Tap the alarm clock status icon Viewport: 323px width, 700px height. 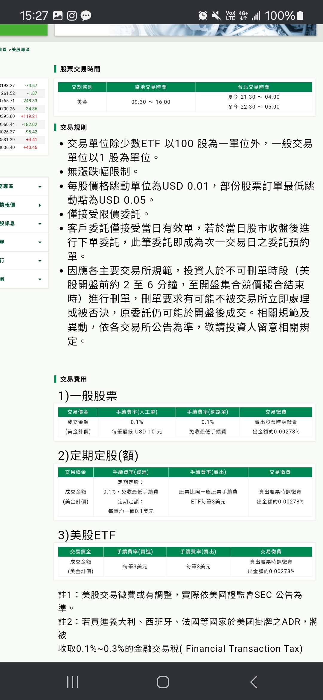(x=203, y=16)
